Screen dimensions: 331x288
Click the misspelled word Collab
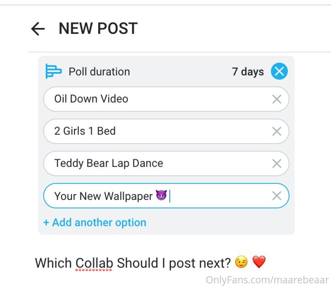[94, 263]
